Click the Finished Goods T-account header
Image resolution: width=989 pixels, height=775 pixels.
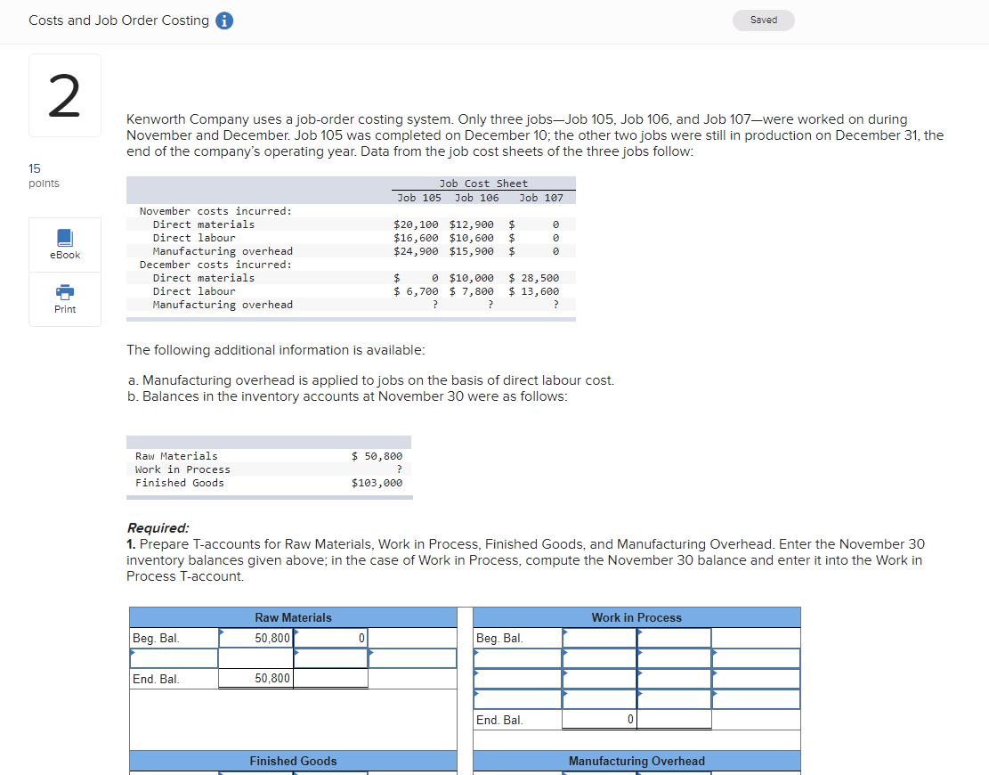[293, 761]
